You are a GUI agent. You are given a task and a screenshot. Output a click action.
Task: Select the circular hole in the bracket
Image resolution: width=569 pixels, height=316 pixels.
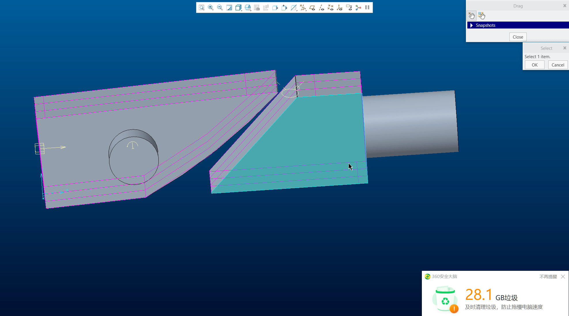click(x=134, y=157)
